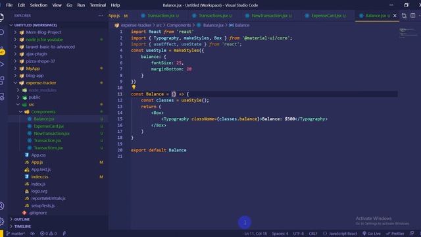421x237 pixels.
Task: Open ExpenseCard.jsx in explorer tree
Action: (49, 126)
